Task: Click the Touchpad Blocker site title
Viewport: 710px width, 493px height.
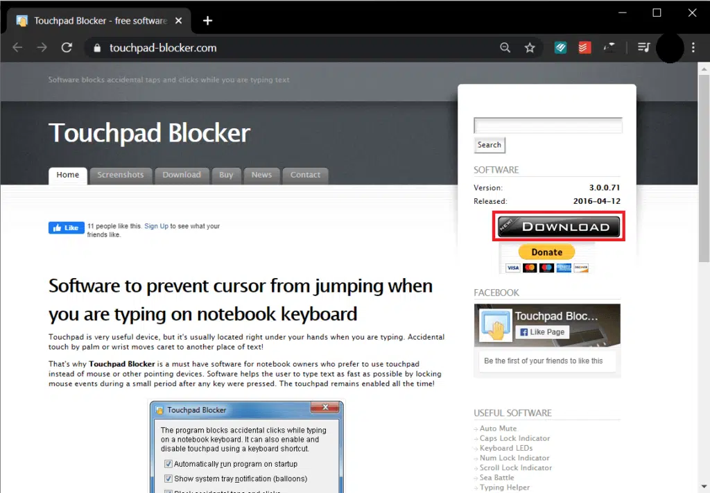Action: click(x=149, y=133)
